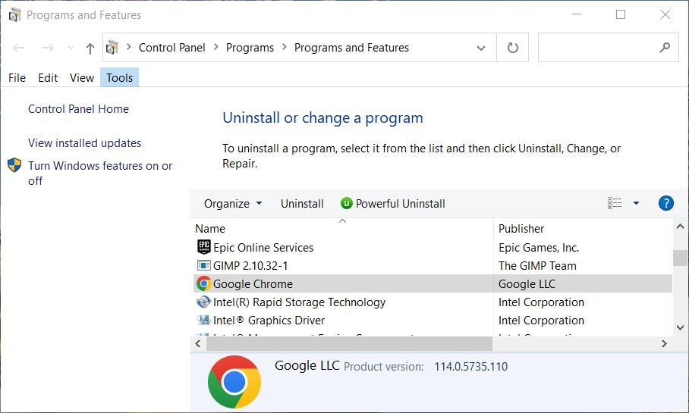The height and width of the screenshot is (413, 689).
Task: Click the Forward navigation arrow
Action: click(x=48, y=48)
